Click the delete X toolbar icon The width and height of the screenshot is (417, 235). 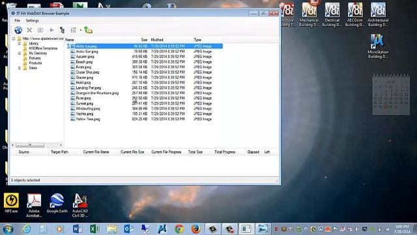tap(29, 30)
